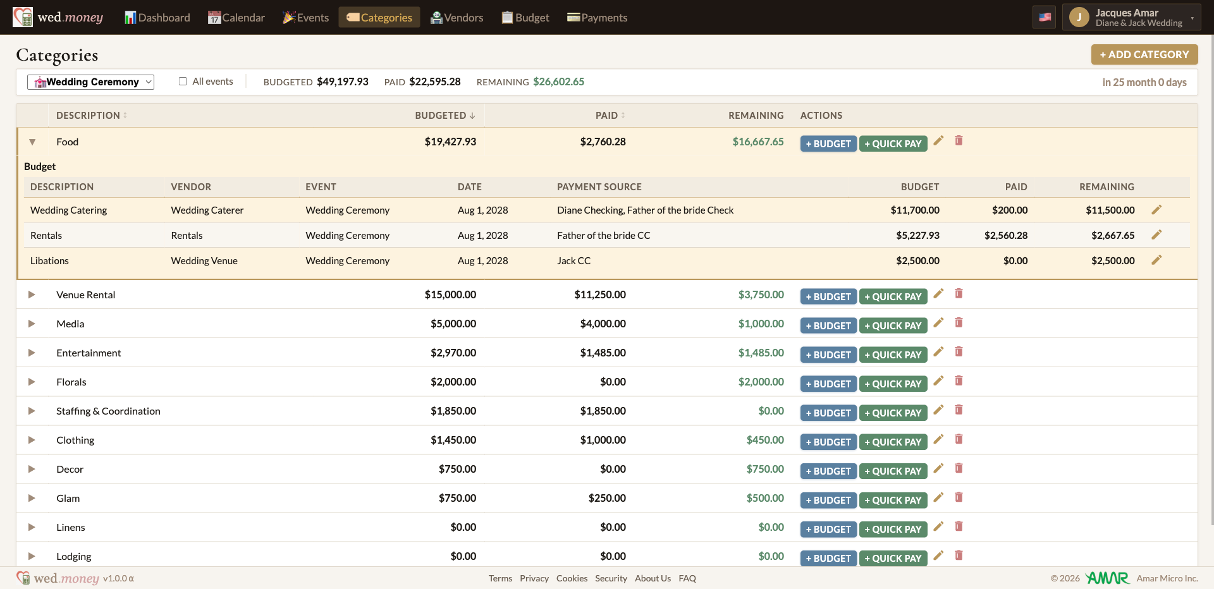Expand the Entertainment category row
This screenshot has width=1214, height=589.
(x=32, y=353)
